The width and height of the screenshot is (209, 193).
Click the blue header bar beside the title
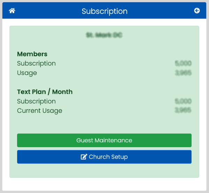160,11
